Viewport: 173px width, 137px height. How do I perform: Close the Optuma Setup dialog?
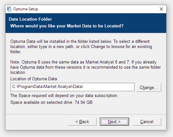[161, 9]
